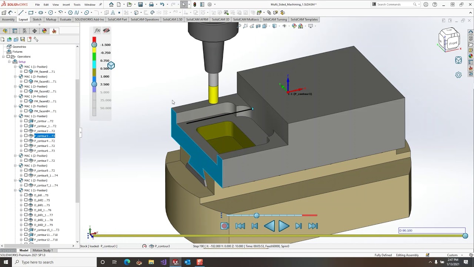
Task: Open the Tools menu
Action: pos(77,4)
